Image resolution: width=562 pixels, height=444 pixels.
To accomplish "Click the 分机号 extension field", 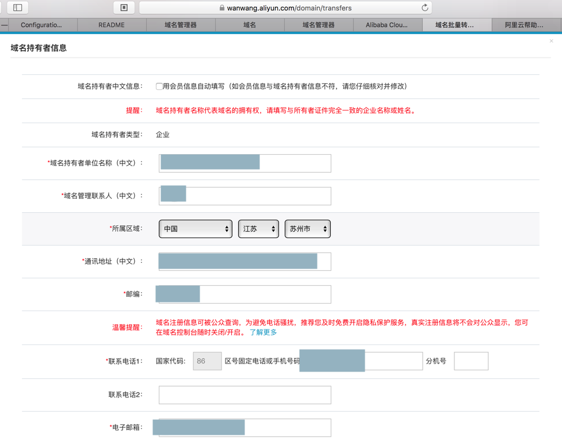I will click(471, 361).
